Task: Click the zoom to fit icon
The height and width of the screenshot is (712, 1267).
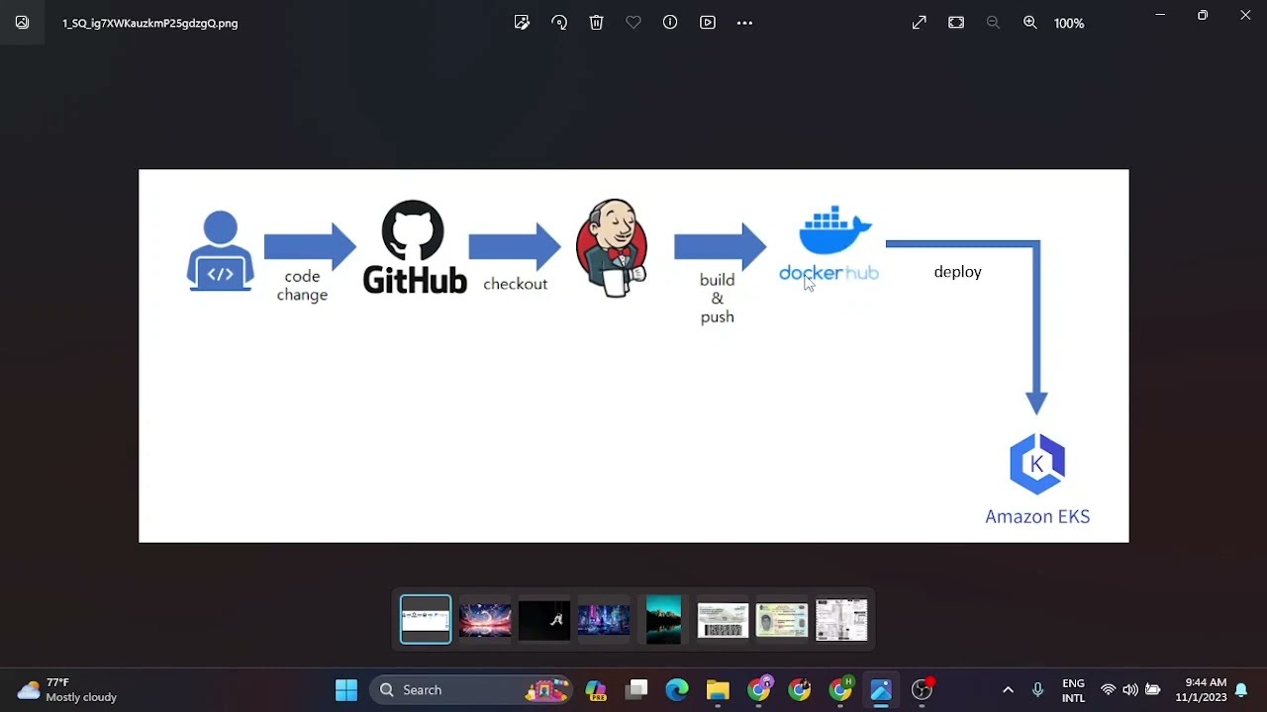Action: (956, 23)
